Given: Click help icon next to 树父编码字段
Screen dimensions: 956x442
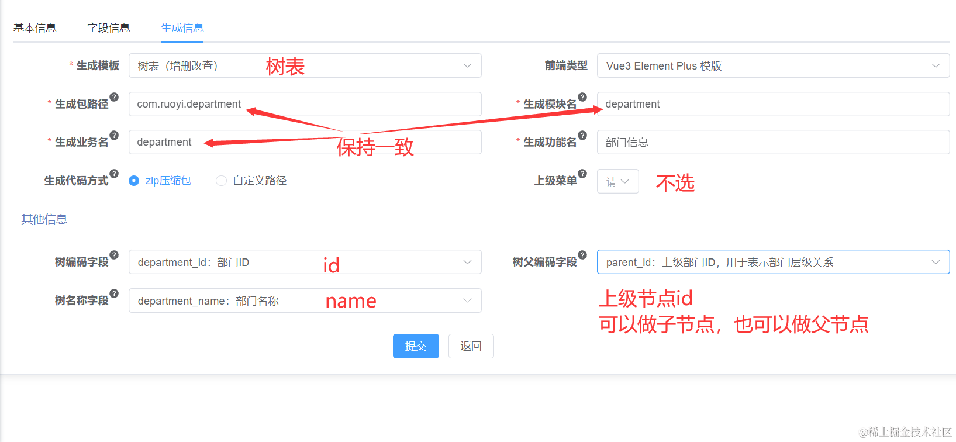Looking at the screenshot, I should point(582,255).
